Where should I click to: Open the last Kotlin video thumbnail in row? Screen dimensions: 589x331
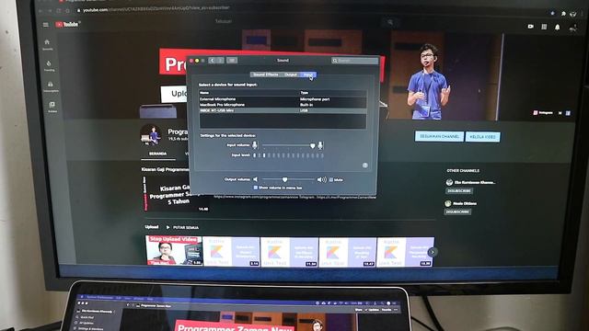coord(406,252)
